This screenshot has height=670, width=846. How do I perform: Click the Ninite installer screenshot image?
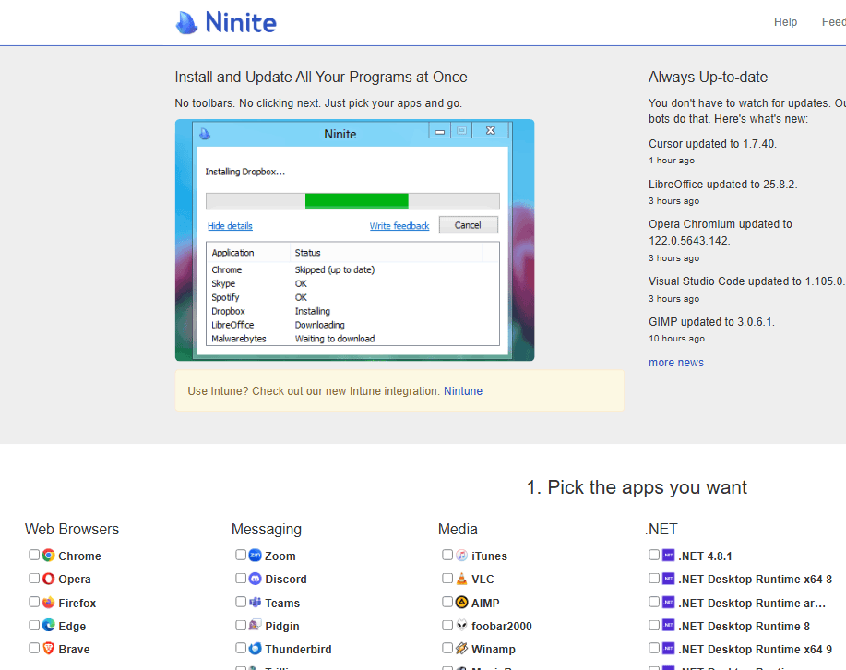354,240
